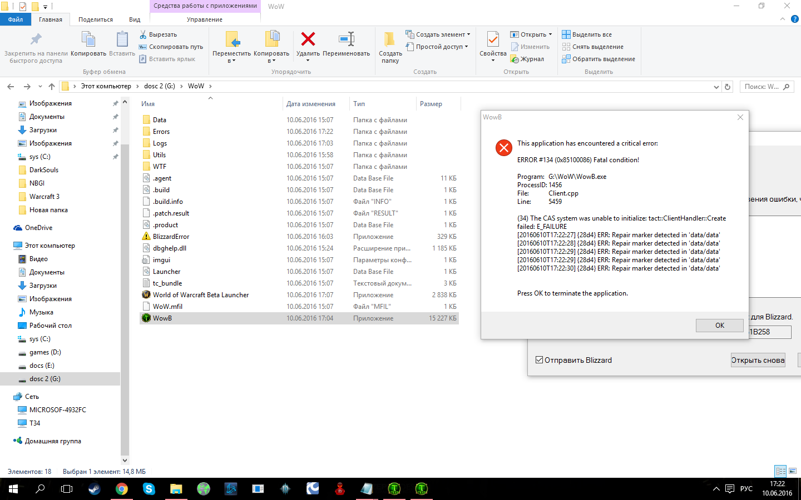The width and height of the screenshot is (801, 500).
Task: Click Create folder (Создать папку) icon
Action: pyautogui.click(x=390, y=40)
